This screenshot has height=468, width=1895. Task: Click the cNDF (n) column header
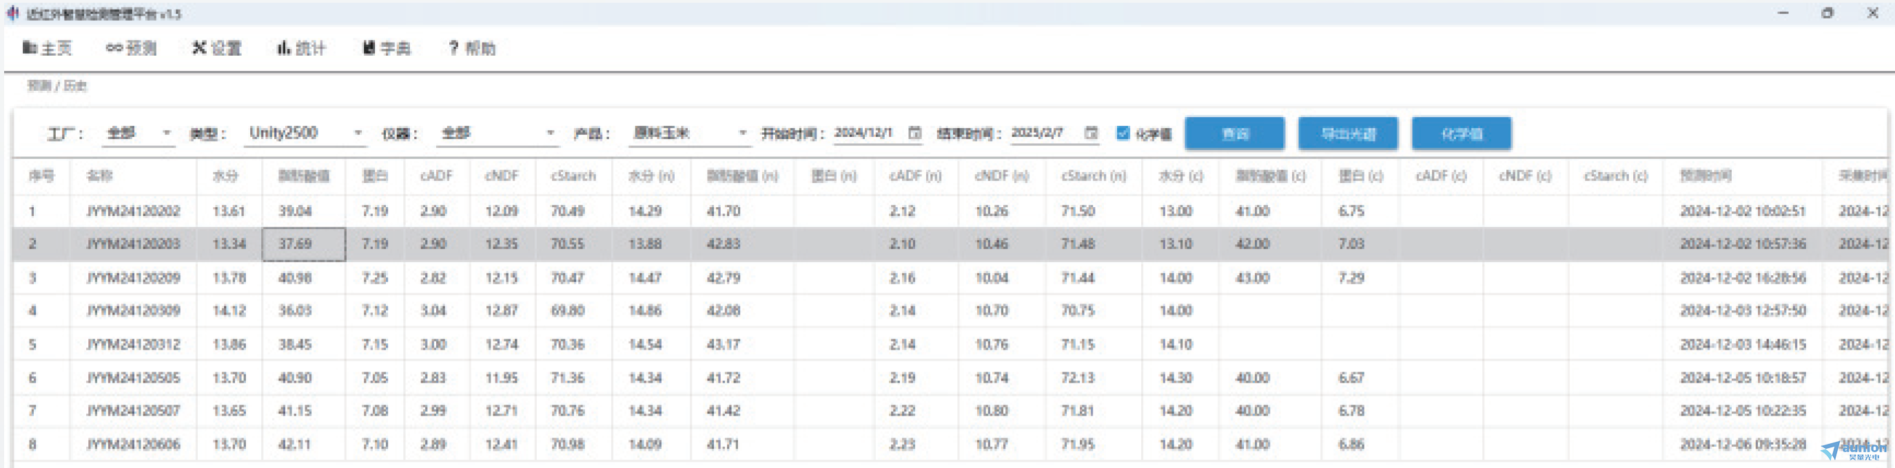[x=1001, y=176]
